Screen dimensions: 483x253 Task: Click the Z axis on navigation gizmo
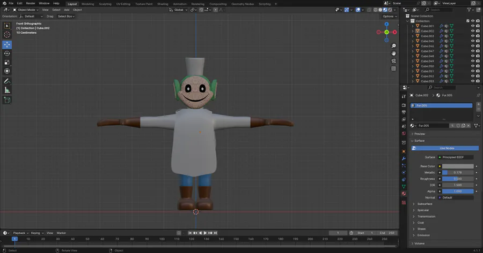pos(386,24)
